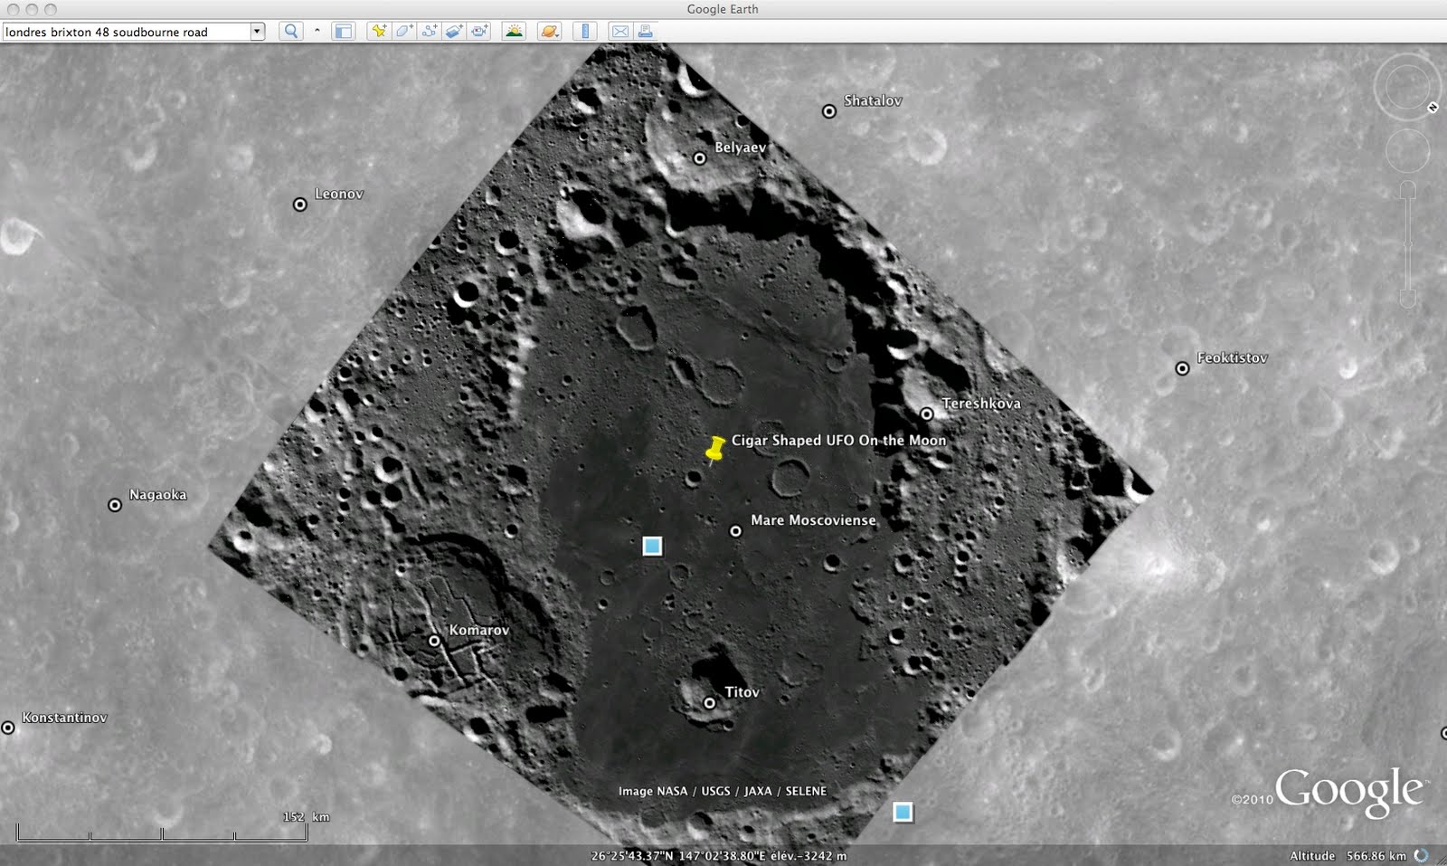Viewport: 1447px width, 866px height.
Task: Click the Add Path icon
Action: (x=430, y=31)
